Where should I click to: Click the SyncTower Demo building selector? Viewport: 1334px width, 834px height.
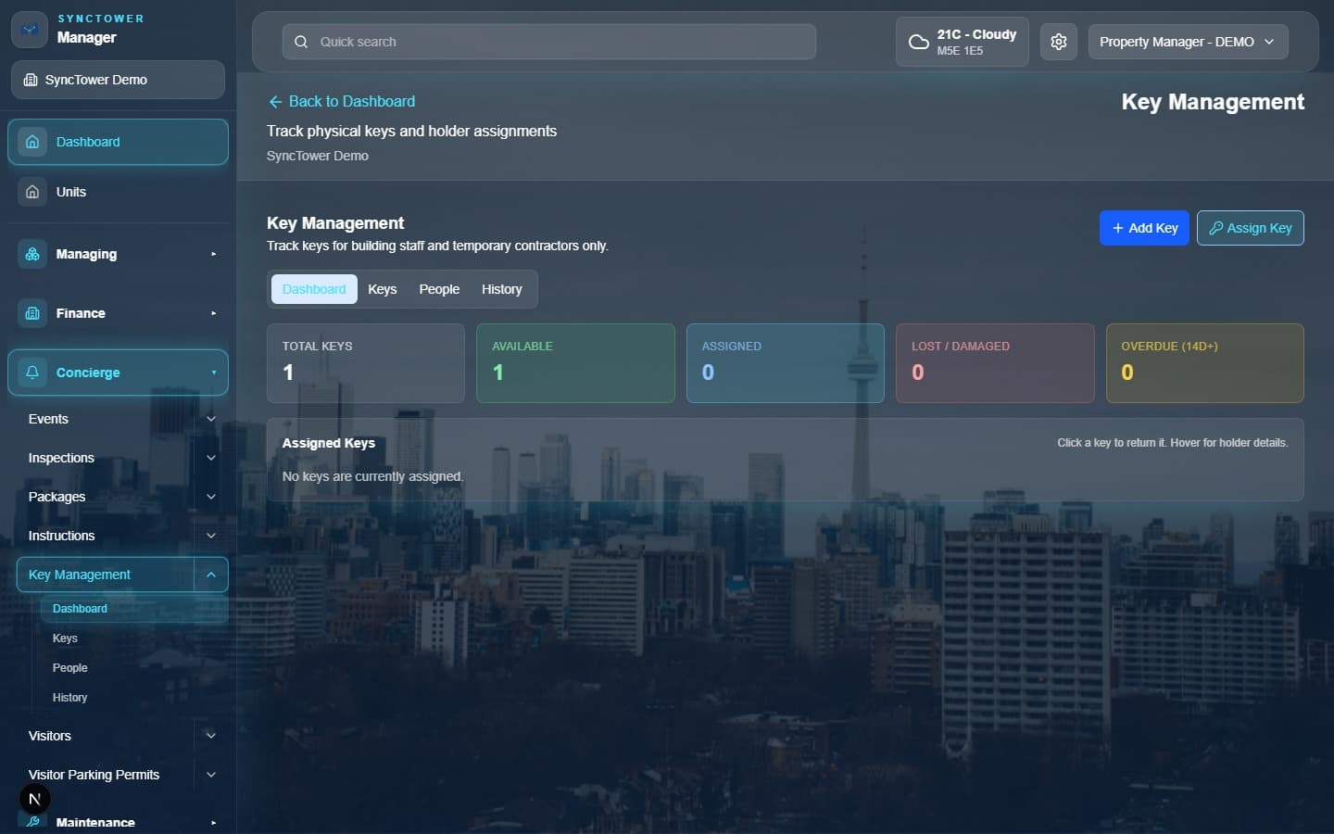coord(118,80)
